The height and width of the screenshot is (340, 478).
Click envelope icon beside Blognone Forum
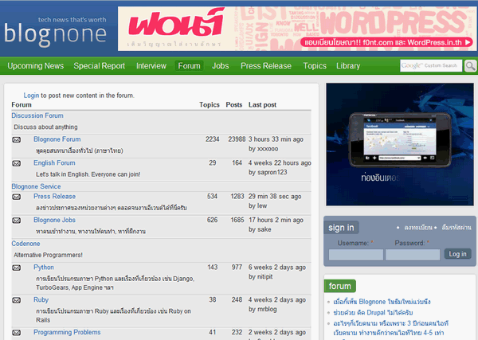coord(17,140)
